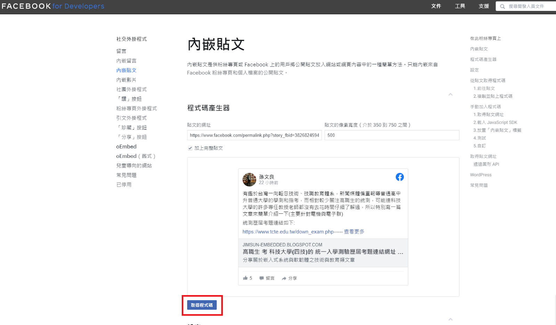This screenshot has width=556, height=325.
Task: Jump to 手動加入程式碼 in right outline
Action: click(x=485, y=107)
